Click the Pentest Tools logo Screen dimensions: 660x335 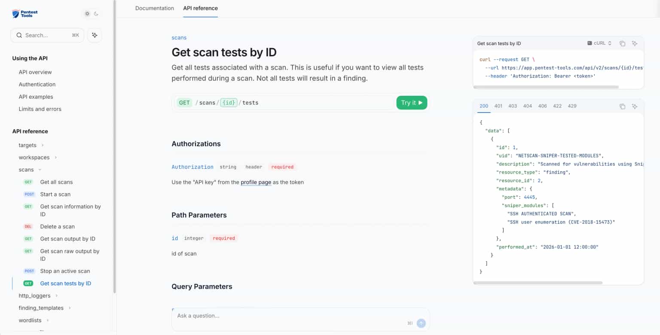tap(25, 14)
